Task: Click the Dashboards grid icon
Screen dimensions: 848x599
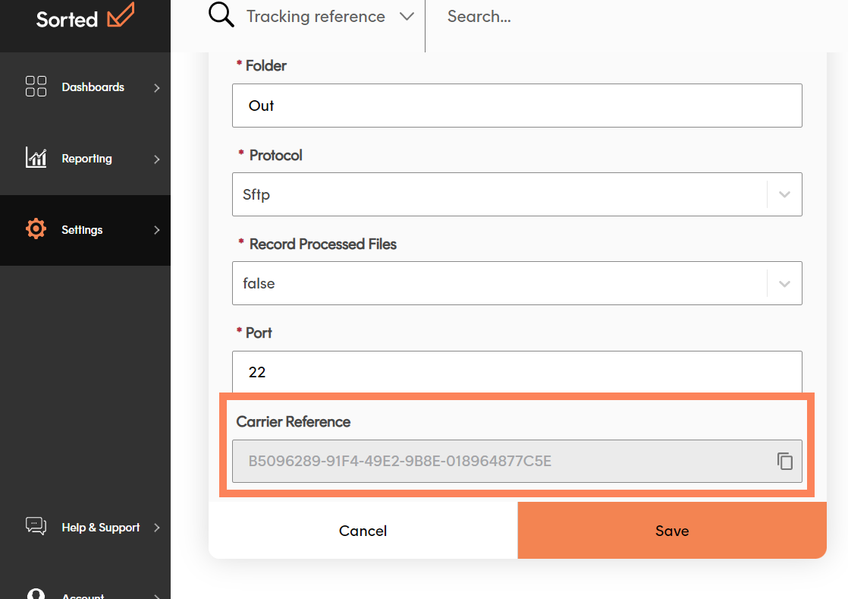Action: point(36,87)
